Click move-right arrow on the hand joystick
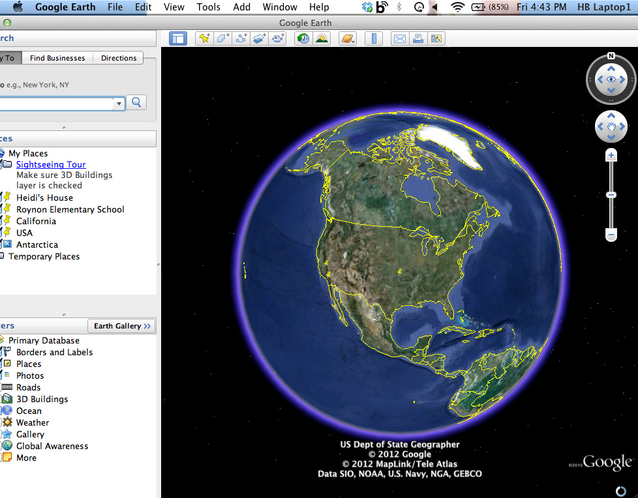Image resolution: width=638 pixels, height=498 pixels. [622, 127]
